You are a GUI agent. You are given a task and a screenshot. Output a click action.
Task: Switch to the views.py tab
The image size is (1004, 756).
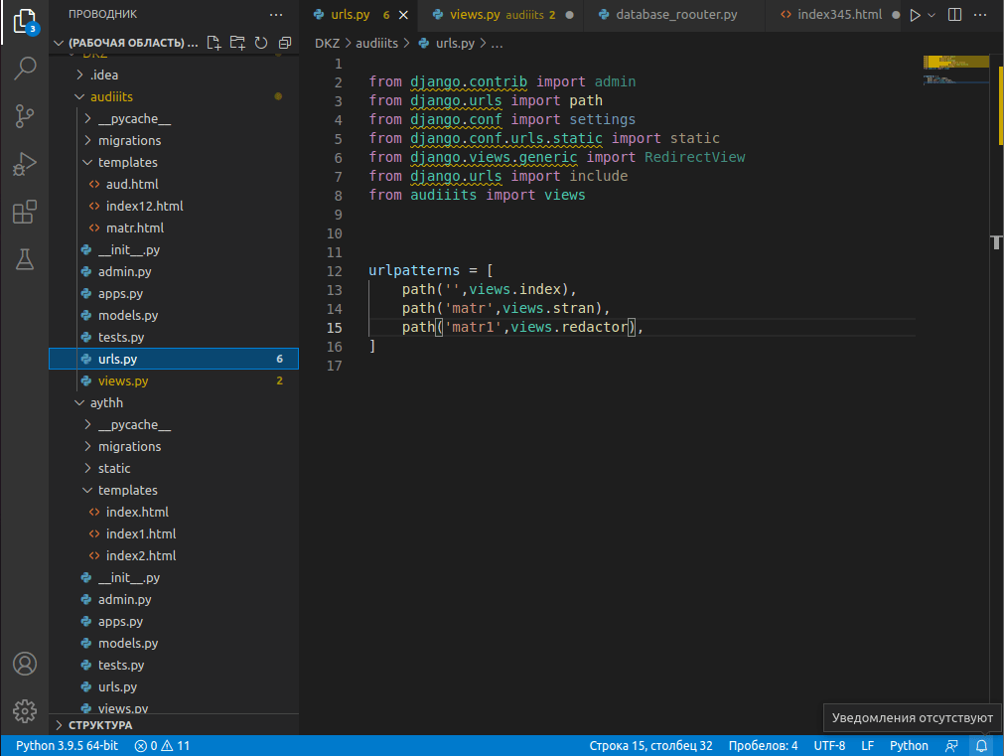tap(472, 15)
